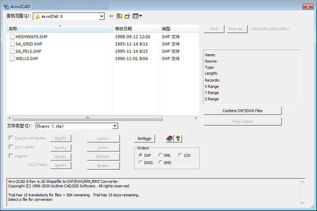The image size is (317, 211).
Task: Select the SA_PELS.SHP file name
Action: pyautogui.click(x=29, y=51)
